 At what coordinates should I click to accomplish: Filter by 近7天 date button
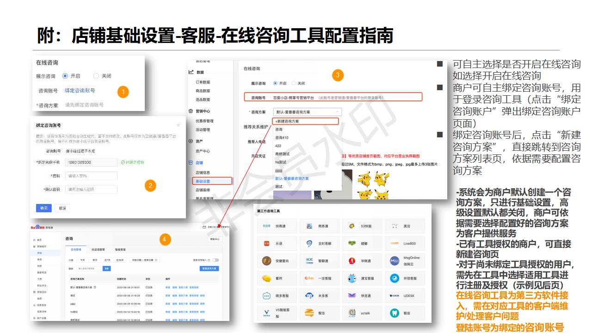tap(107, 260)
